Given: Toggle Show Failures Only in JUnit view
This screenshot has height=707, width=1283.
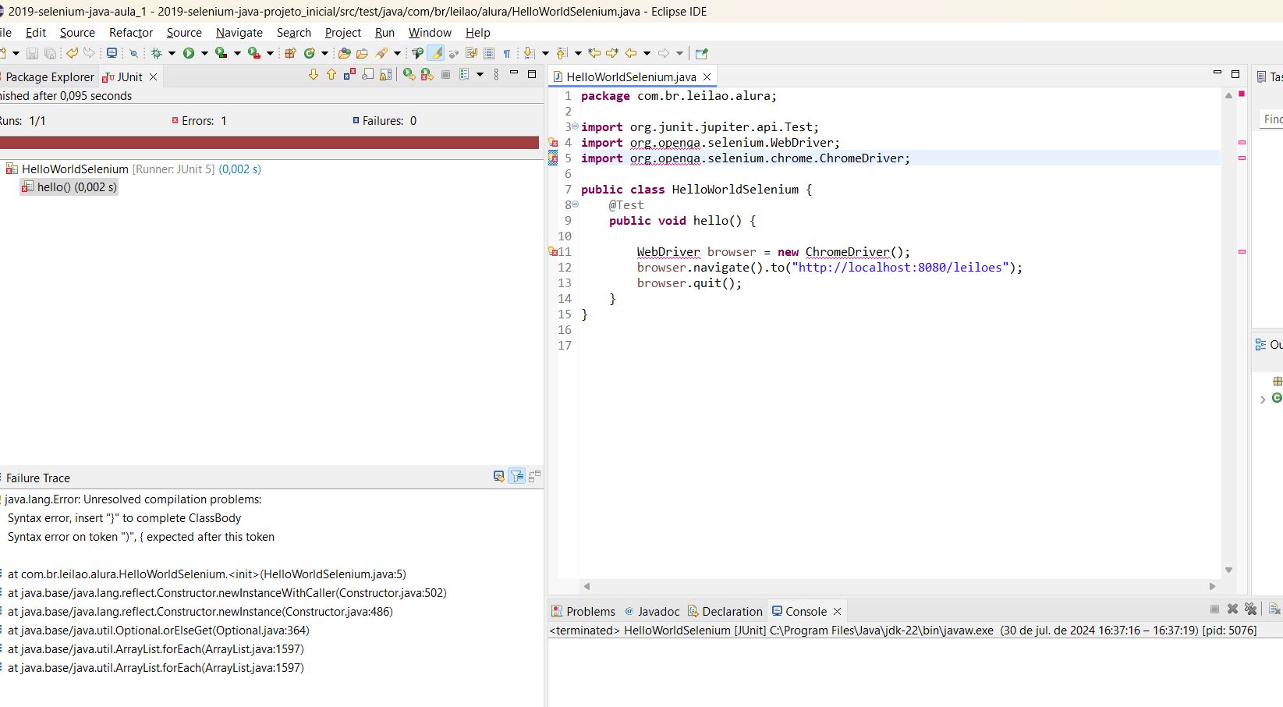Looking at the screenshot, I should pyautogui.click(x=349, y=74).
